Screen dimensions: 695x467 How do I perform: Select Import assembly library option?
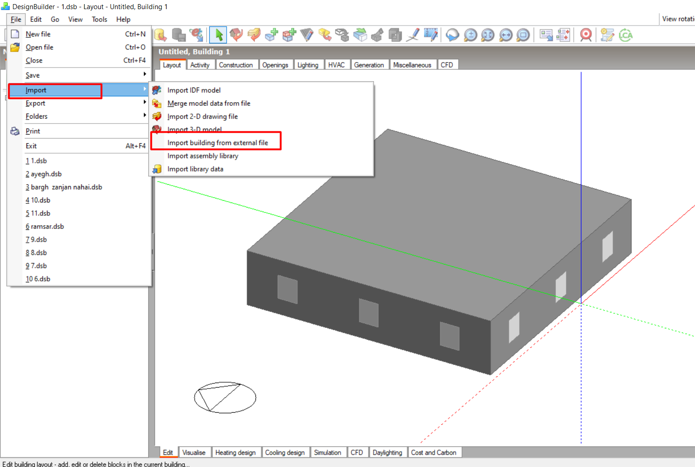pyautogui.click(x=202, y=156)
